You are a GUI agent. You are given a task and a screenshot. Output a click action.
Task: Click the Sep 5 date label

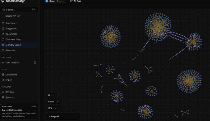[x=34, y=106]
